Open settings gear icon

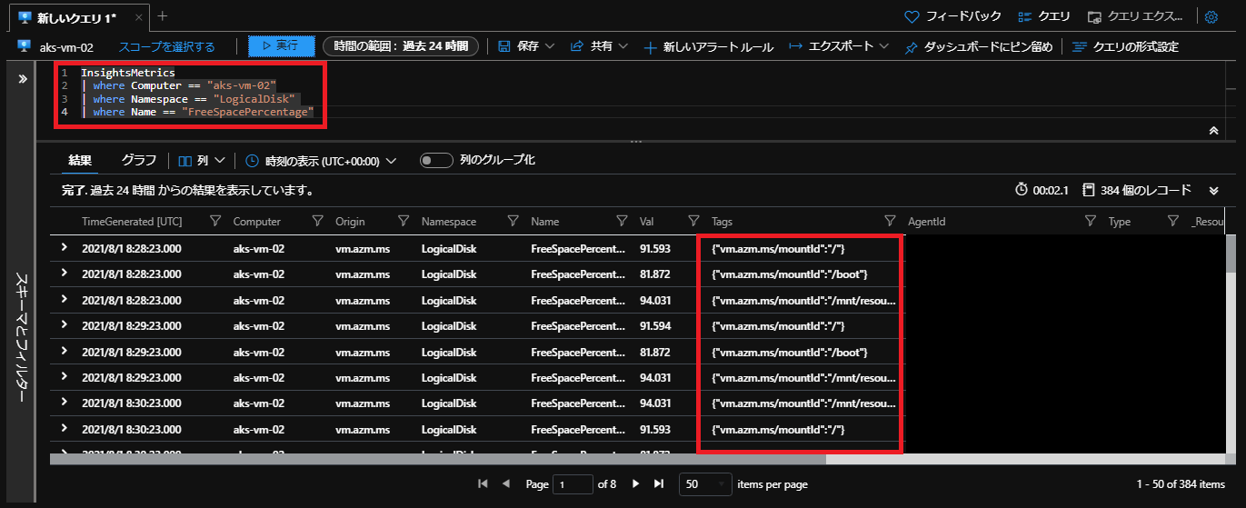(1211, 16)
